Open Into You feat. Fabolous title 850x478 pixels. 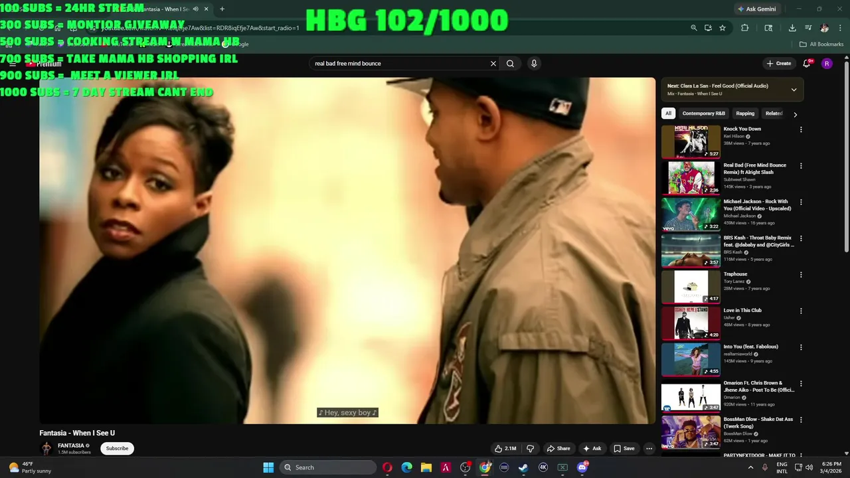point(751,347)
